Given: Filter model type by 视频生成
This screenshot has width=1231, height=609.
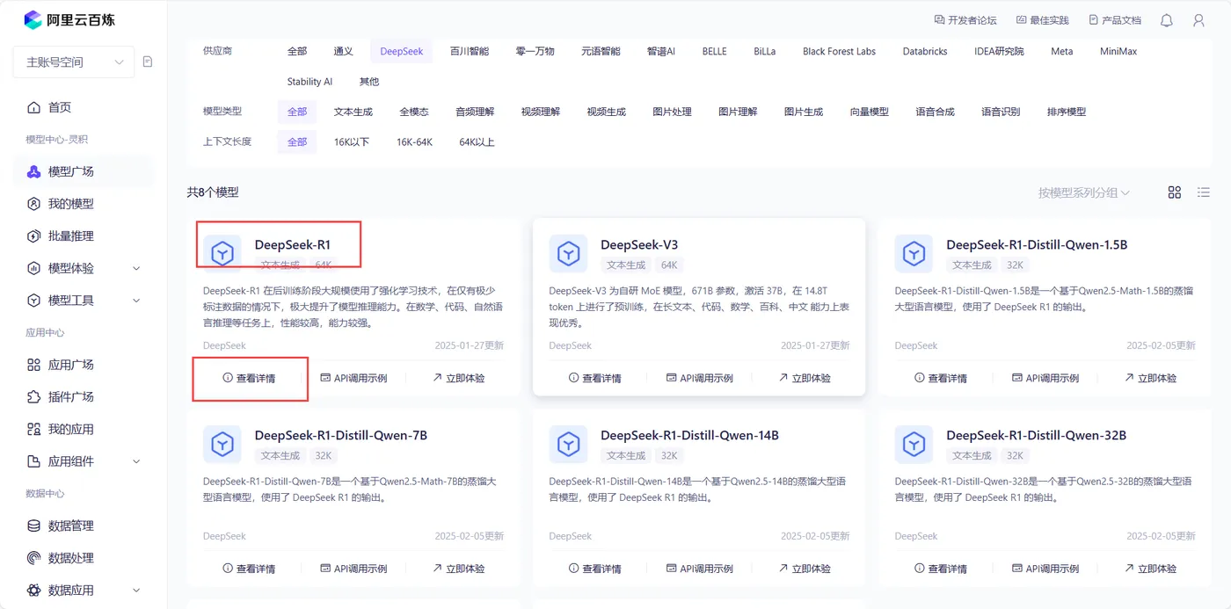Looking at the screenshot, I should 607,112.
